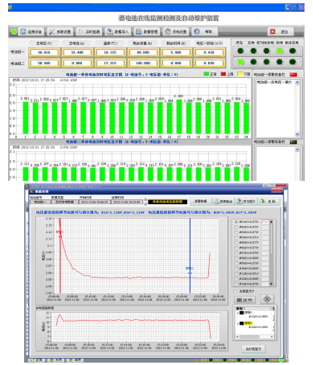Click the return button with green arrow

tap(268, 201)
